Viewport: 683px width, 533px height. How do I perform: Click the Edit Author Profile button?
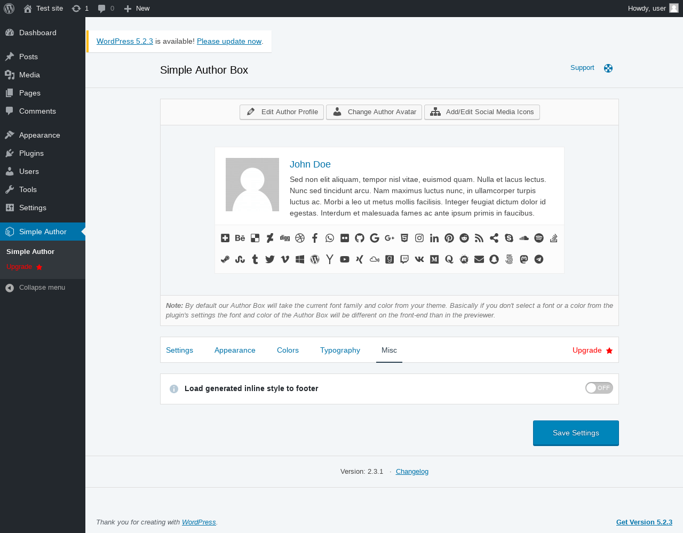[x=282, y=112]
